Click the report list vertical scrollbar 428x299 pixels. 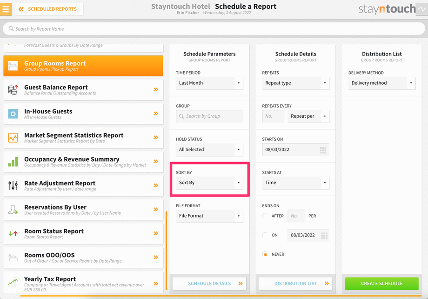pos(166,251)
